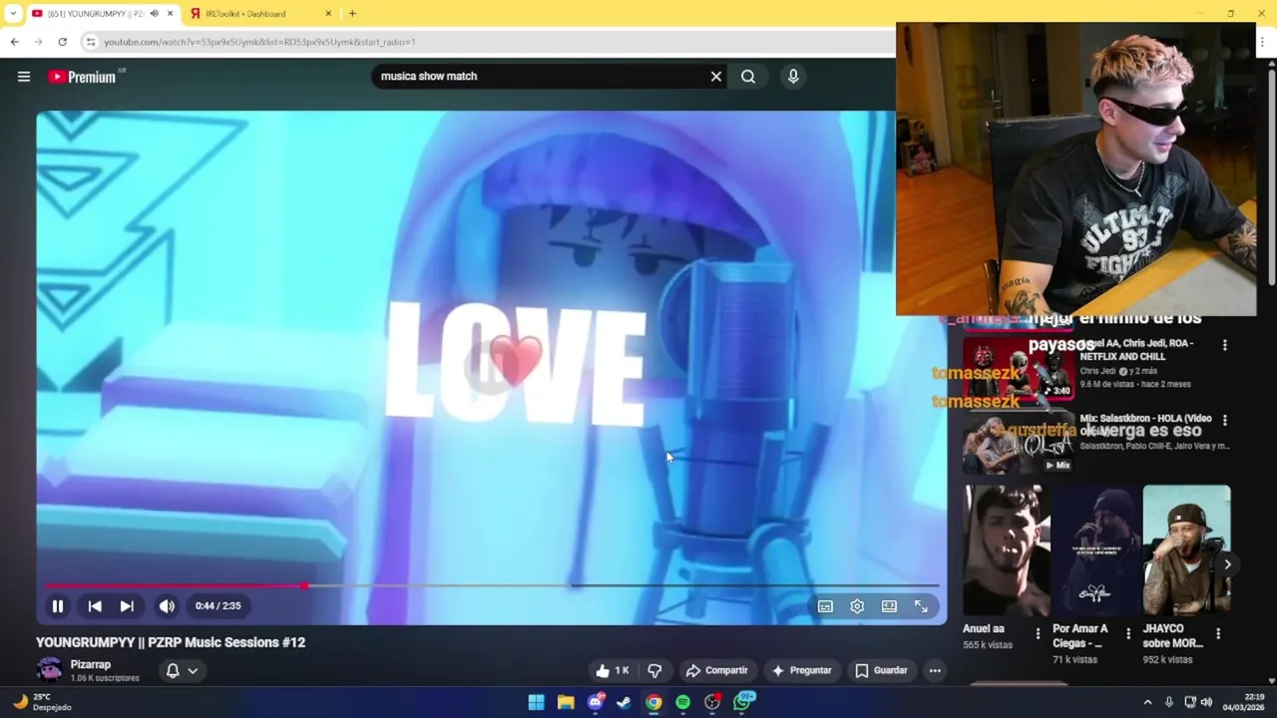The width and height of the screenshot is (1277, 718).
Task: Show next shorts with arrow chevron
Action: (1227, 564)
